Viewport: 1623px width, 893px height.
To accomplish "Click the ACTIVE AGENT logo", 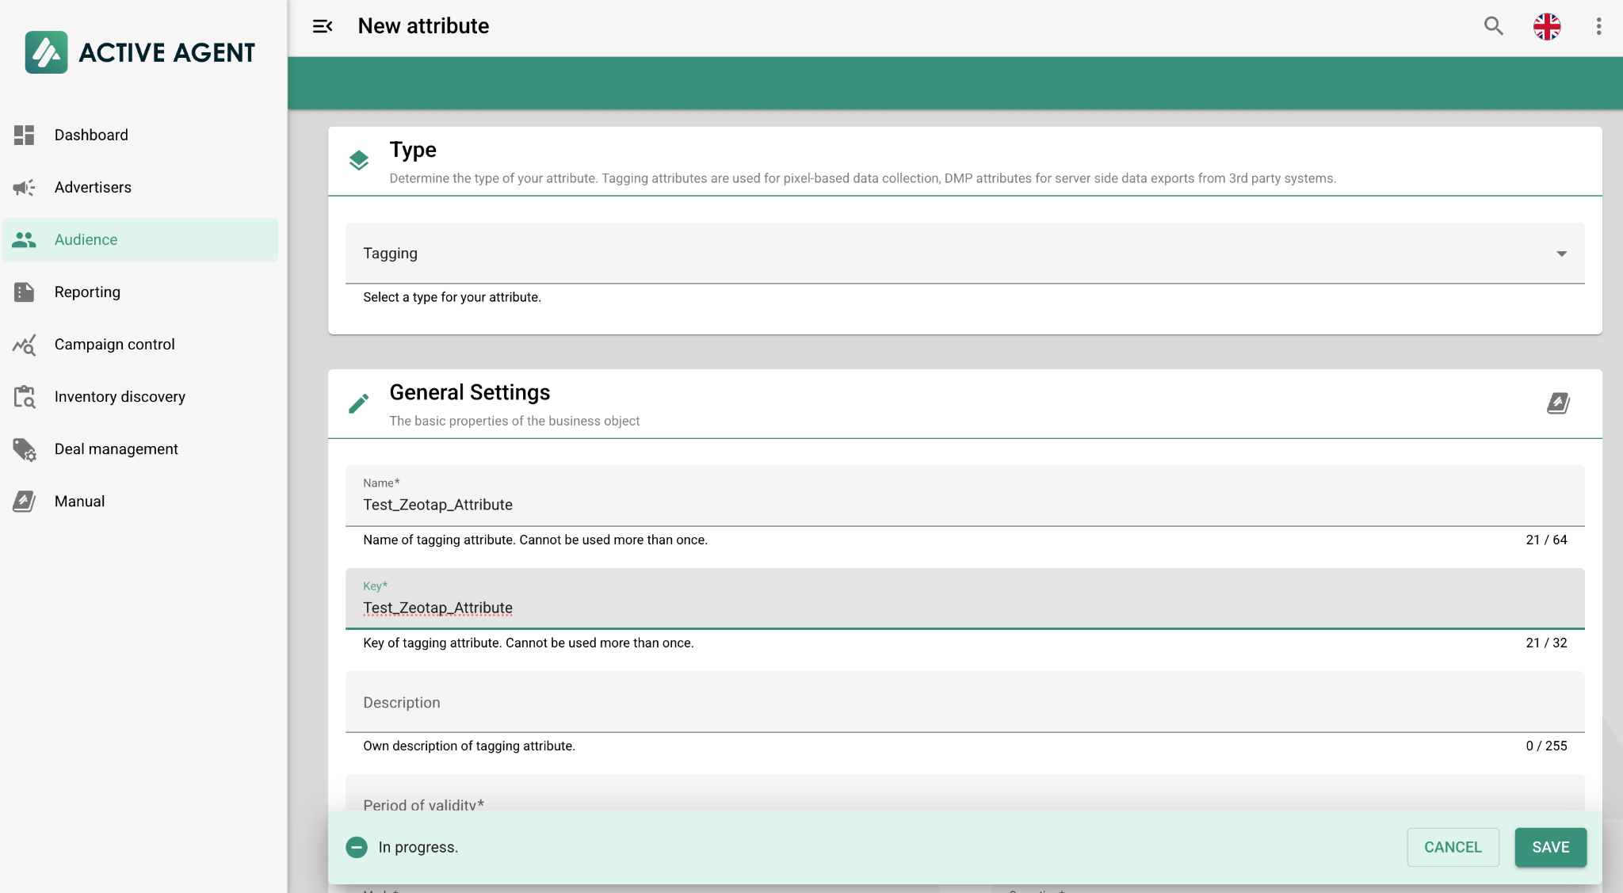I will coord(140,52).
